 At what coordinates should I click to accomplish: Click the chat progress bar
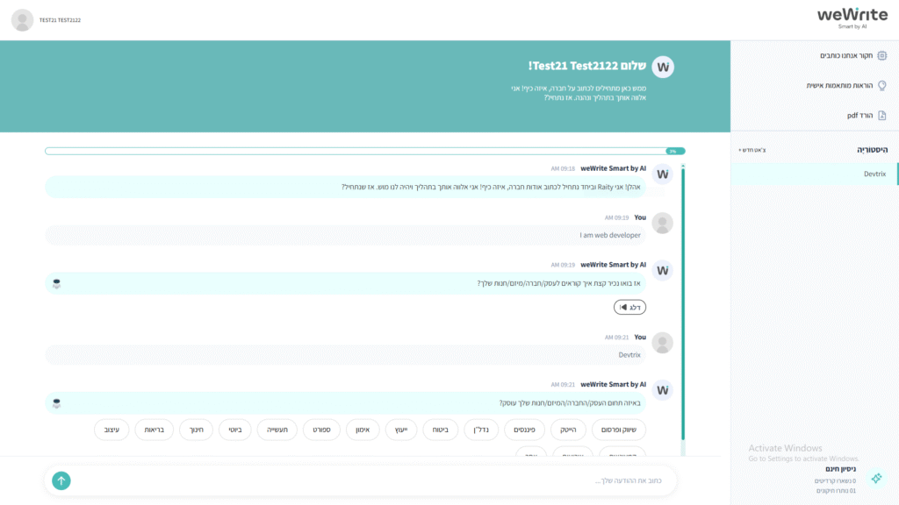pos(365,151)
